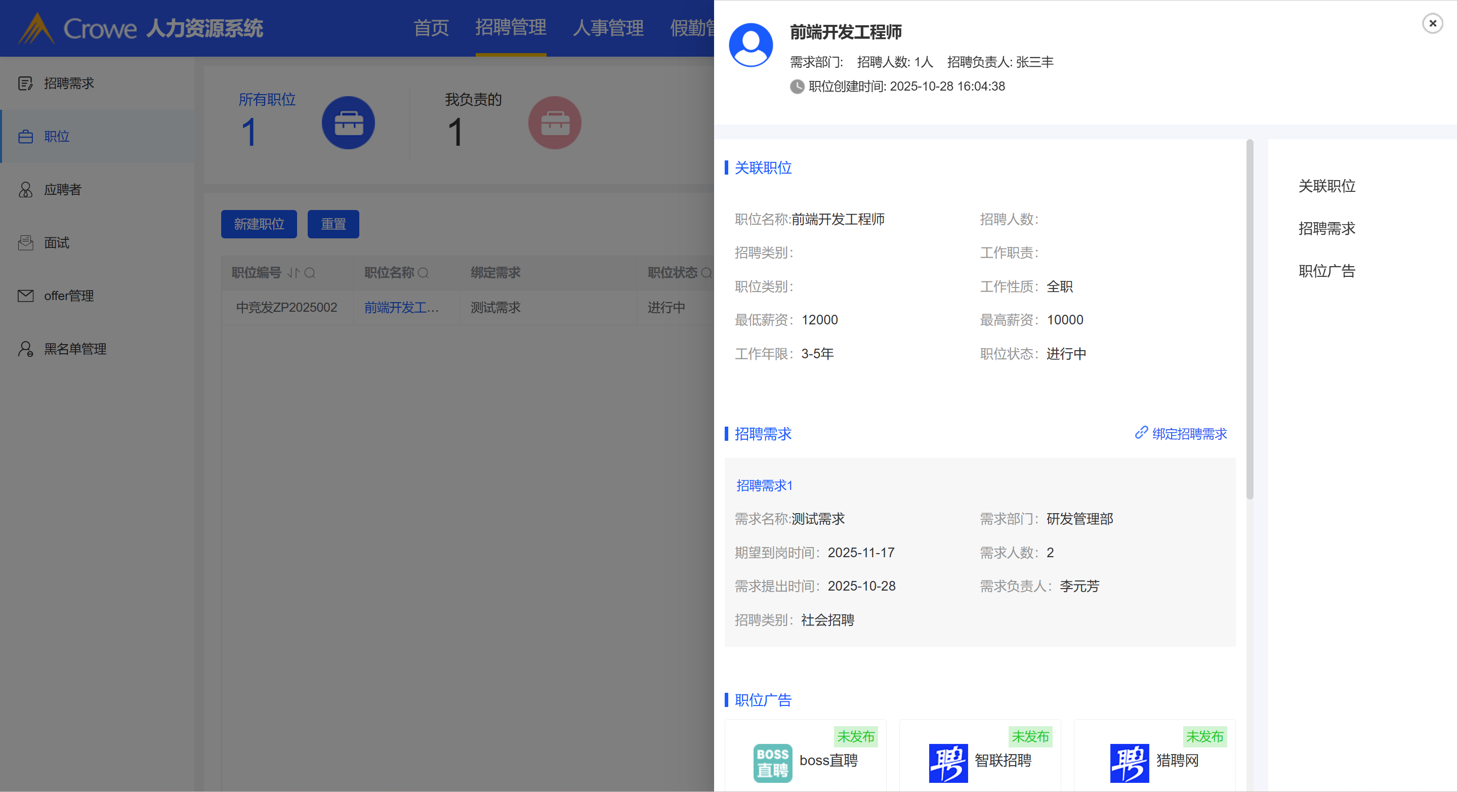
Task: Click the 新建职位 button
Action: click(x=259, y=224)
